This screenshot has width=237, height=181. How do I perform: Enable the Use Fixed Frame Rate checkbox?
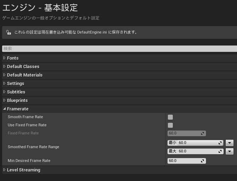pos(170,125)
